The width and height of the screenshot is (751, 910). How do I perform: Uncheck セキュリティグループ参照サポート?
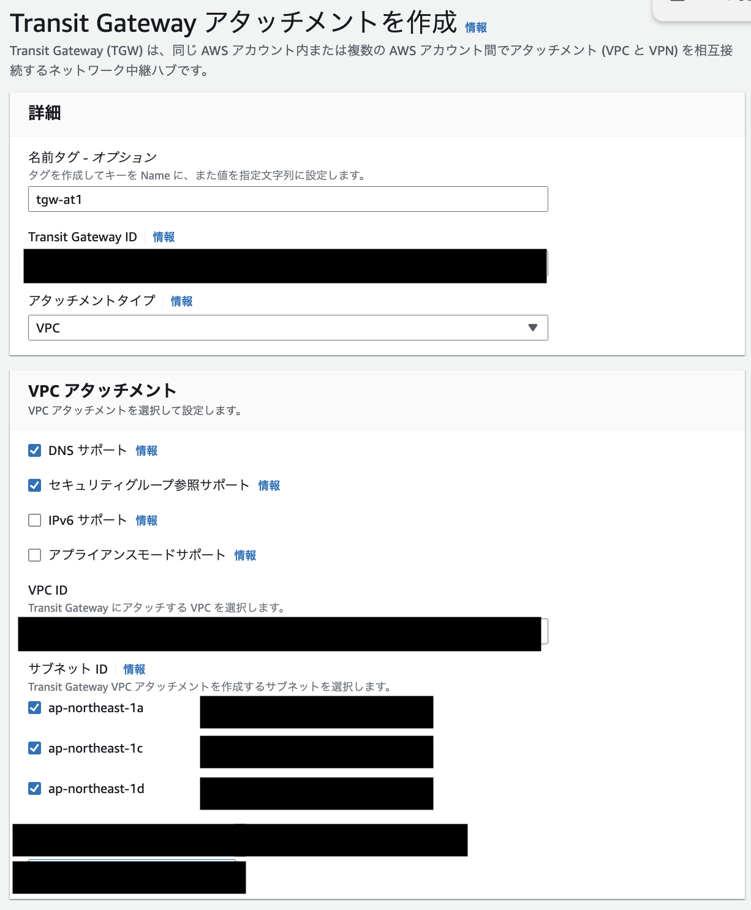tap(35, 485)
